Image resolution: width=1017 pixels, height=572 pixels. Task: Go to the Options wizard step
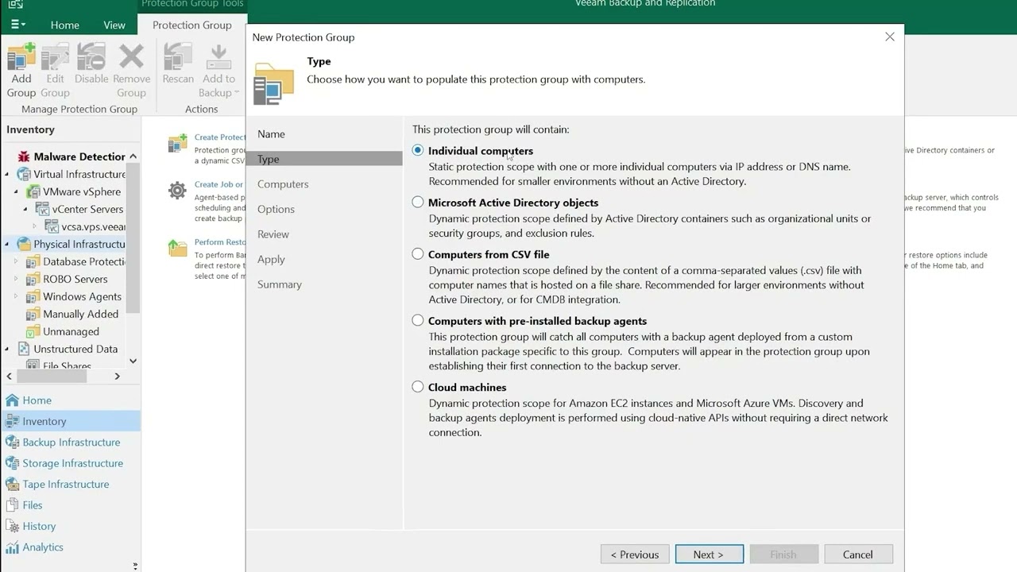point(276,209)
